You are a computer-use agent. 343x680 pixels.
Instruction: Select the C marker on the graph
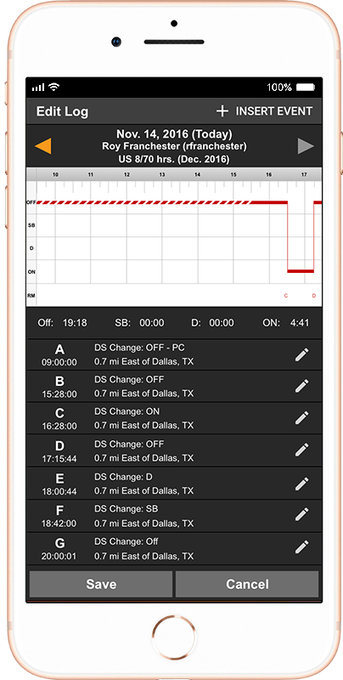coord(286,296)
